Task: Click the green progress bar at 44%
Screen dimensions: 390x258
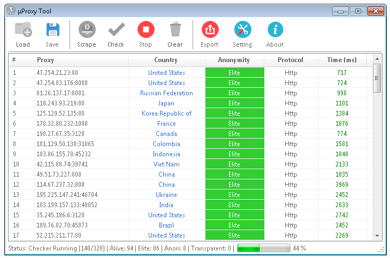Action: [x=263, y=248]
